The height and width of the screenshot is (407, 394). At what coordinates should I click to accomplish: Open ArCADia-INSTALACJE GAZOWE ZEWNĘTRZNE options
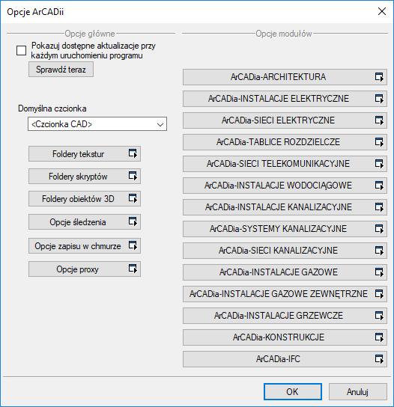[x=285, y=294]
